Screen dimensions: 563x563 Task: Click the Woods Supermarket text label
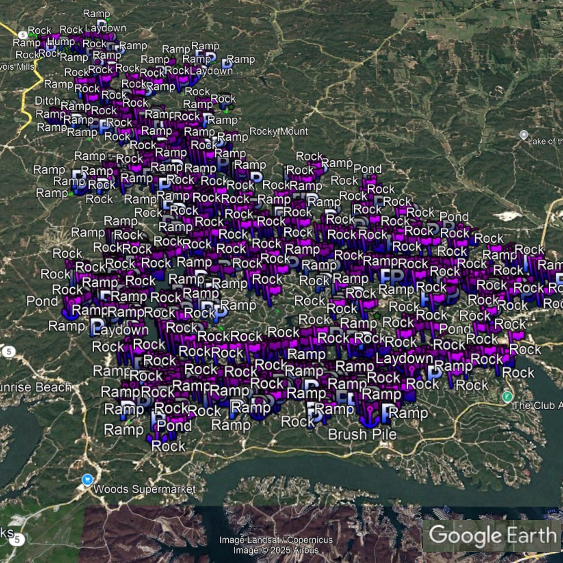coord(145,489)
